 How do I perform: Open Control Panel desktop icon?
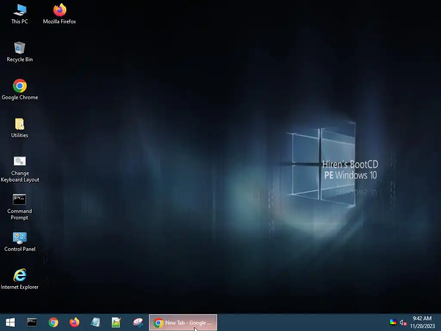(x=20, y=242)
